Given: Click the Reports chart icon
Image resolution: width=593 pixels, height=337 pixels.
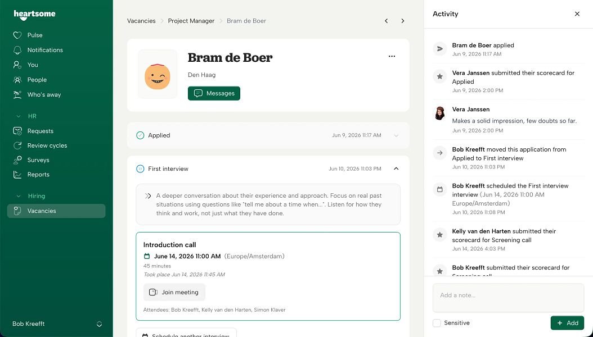Looking at the screenshot, I should tap(17, 175).
